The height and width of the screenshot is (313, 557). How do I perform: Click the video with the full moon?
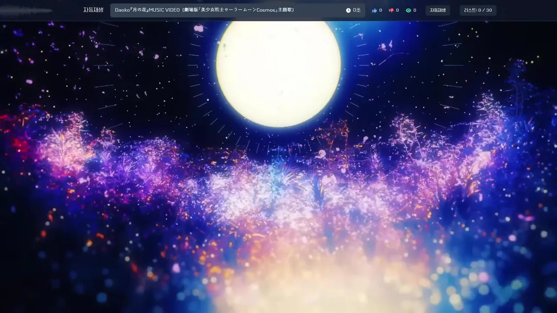point(278,167)
